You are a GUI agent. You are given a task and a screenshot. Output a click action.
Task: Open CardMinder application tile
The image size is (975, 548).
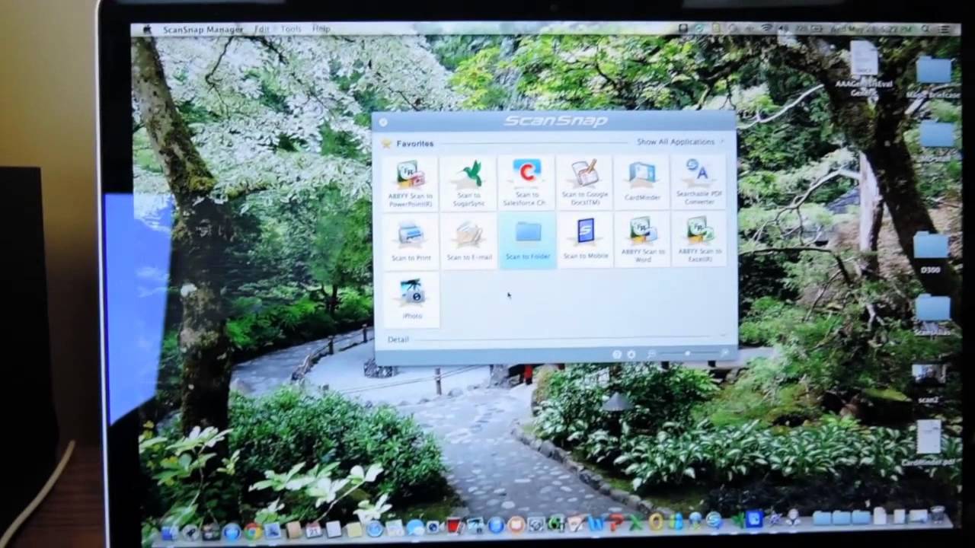[642, 183]
